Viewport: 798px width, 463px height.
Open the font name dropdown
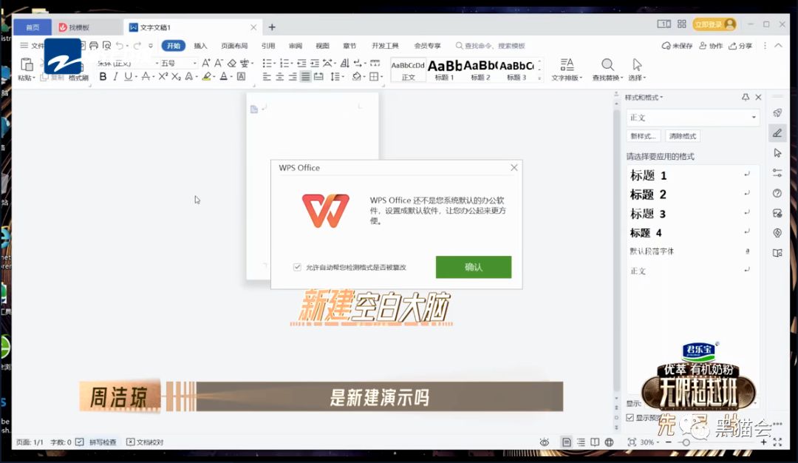coord(157,63)
